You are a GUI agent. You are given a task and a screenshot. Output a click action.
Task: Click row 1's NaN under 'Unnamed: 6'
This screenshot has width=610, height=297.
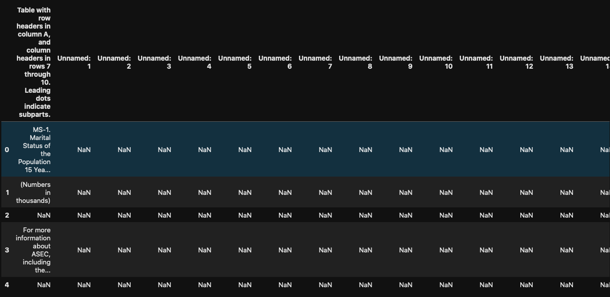pos(285,193)
